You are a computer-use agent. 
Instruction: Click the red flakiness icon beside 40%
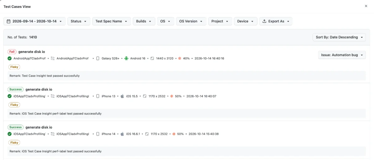tap(180, 59)
